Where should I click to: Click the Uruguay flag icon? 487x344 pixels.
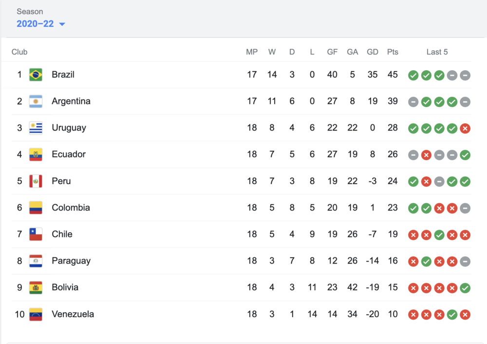[36, 128]
